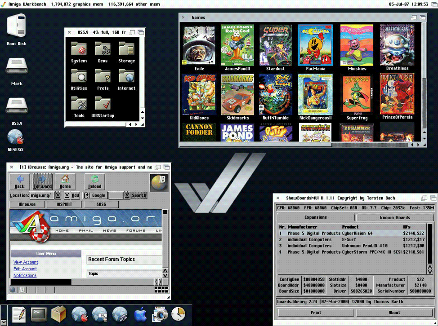Select the X-Surf board row
Viewport: 438px width, 326px height.
click(353, 239)
